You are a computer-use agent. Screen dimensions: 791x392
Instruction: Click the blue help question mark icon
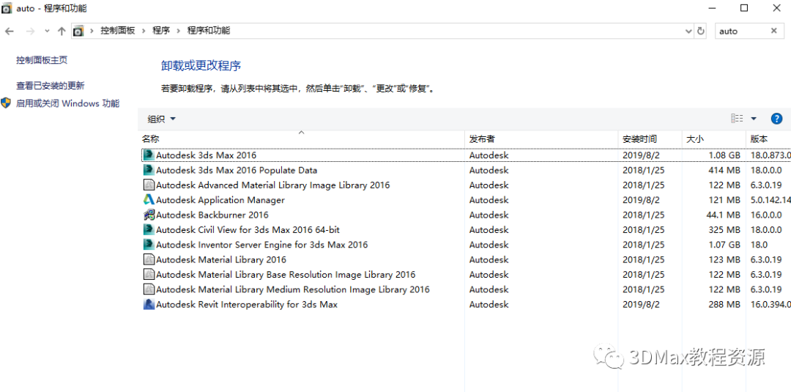pyautogui.click(x=776, y=119)
